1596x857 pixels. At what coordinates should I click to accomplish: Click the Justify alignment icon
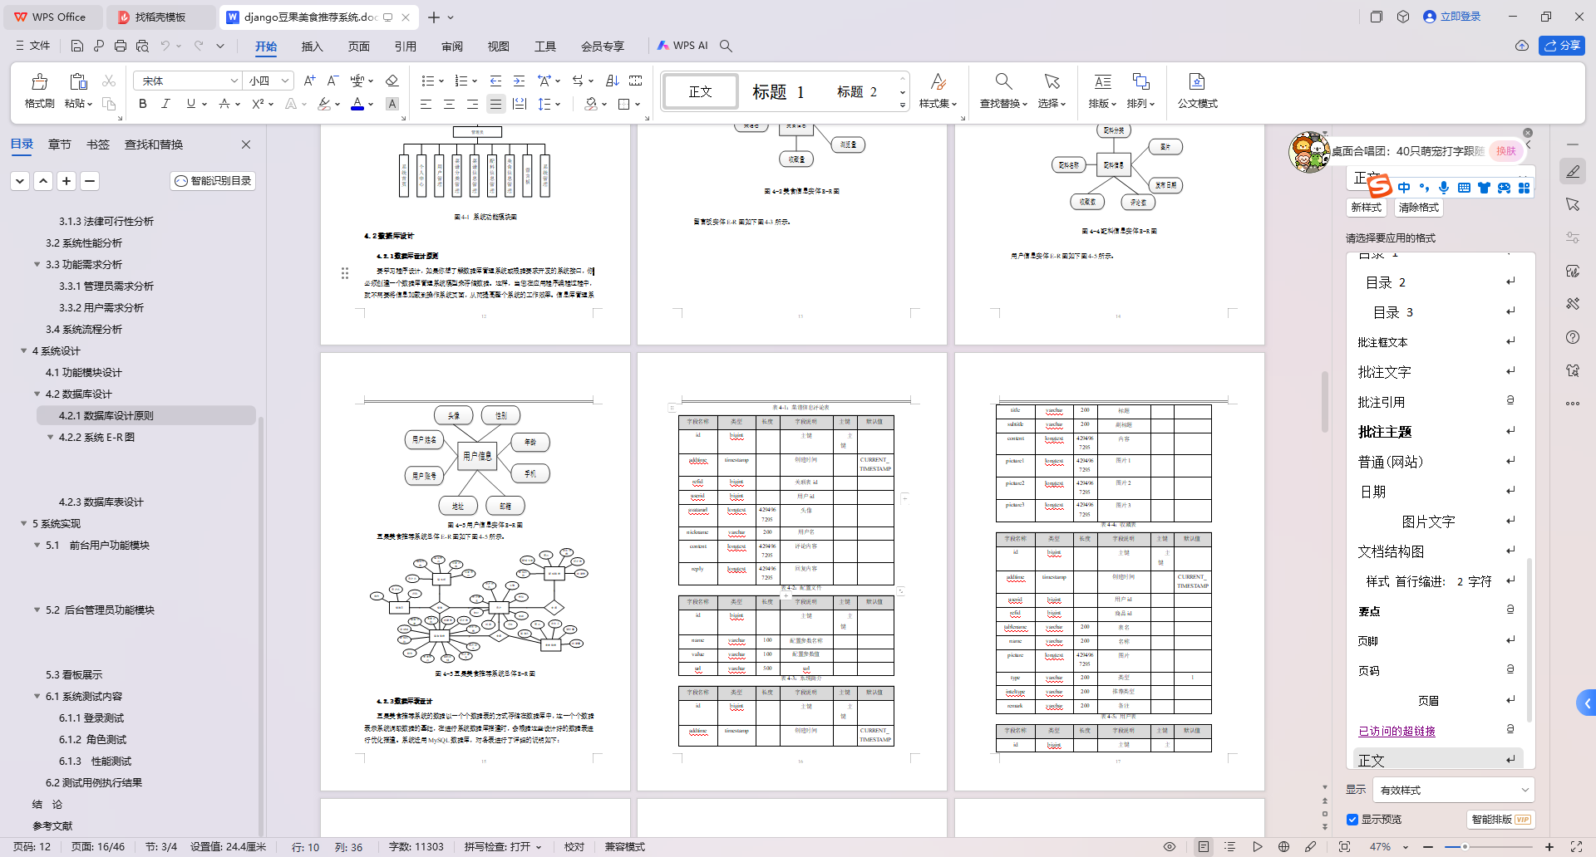click(x=495, y=104)
